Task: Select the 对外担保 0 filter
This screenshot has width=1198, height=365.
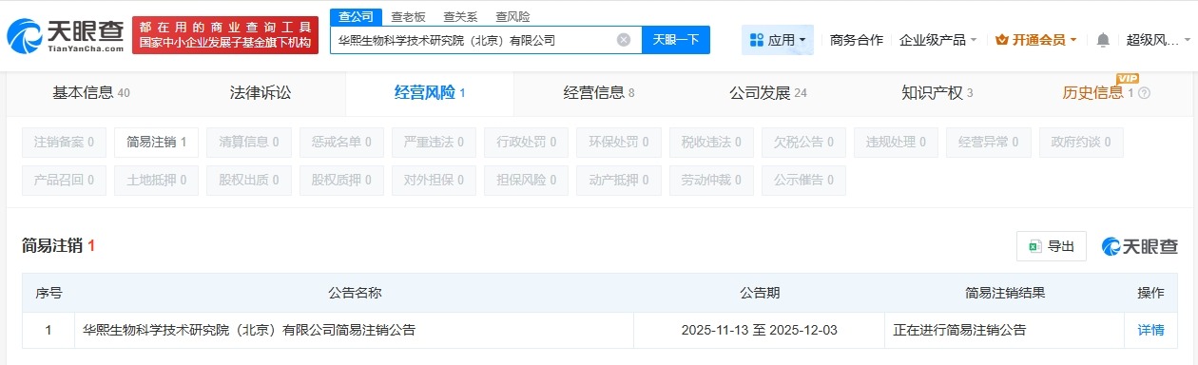Action: click(434, 180)
